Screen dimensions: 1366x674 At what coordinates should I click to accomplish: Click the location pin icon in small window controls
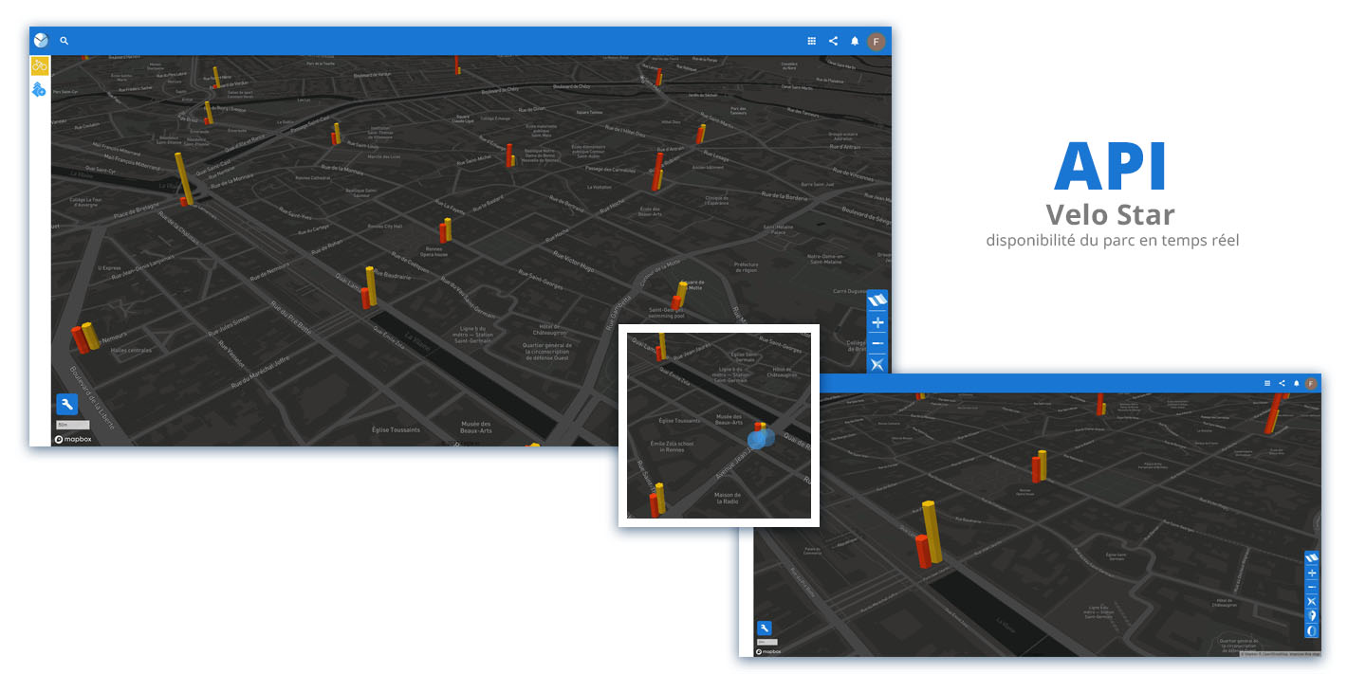(x=1312, y=615)
